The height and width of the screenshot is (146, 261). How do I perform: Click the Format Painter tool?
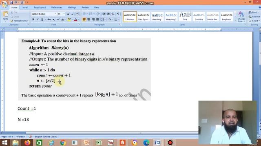(x=19, y=21)
